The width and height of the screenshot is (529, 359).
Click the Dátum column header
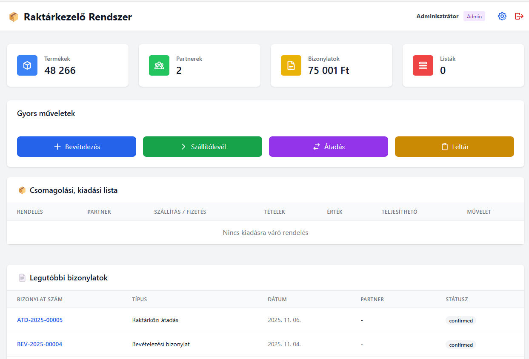pyautogui.click(x=277, y=299)
